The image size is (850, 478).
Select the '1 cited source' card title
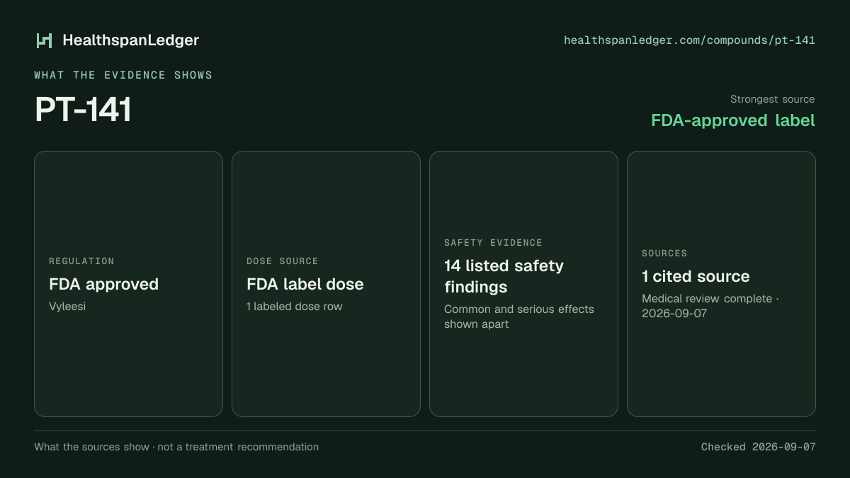tap(696, 276)
